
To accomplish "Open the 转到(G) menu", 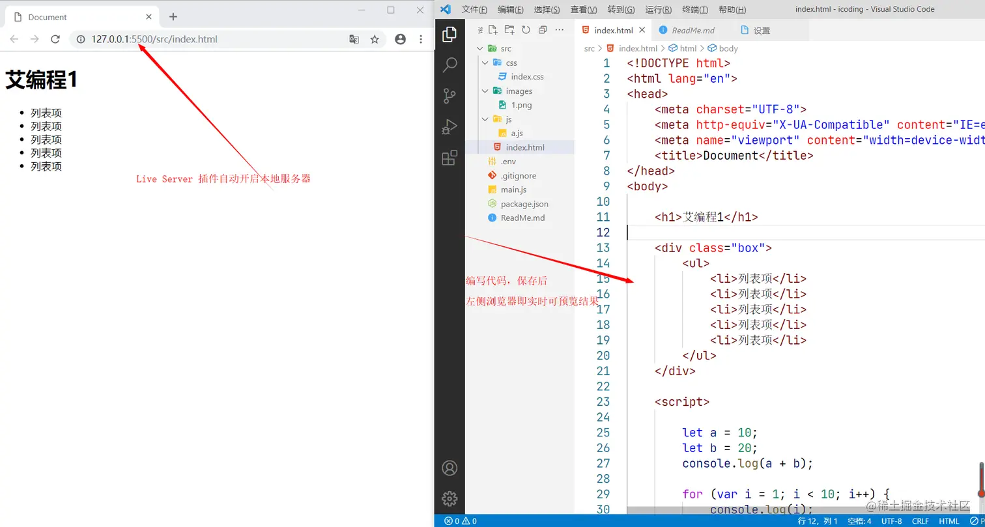I will pos(621,9).
